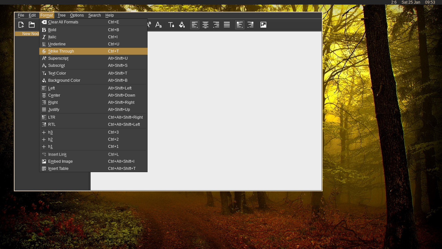Open the File menu

[x=21, y=15]
